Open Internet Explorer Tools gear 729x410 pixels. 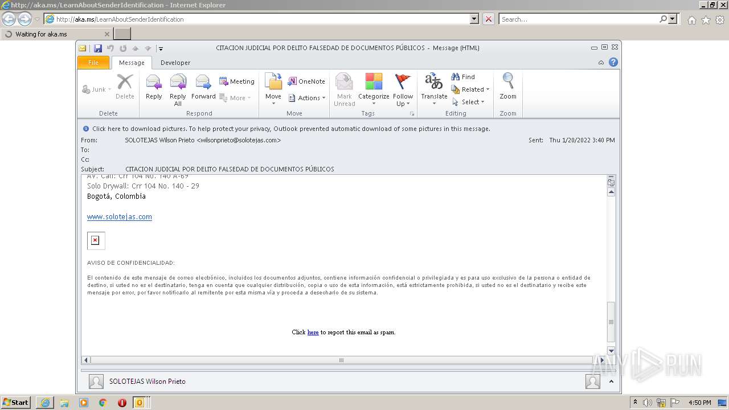(x=720, y=19)
